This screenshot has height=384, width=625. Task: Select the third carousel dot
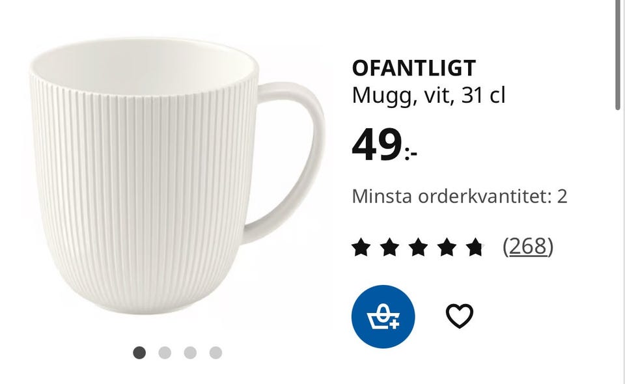tap(190, 352)
